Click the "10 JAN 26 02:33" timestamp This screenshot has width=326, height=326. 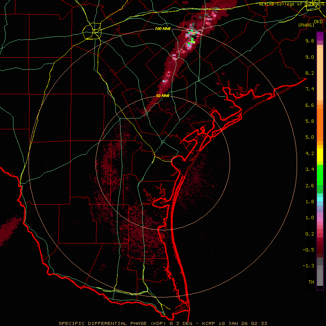pos(244,323)
